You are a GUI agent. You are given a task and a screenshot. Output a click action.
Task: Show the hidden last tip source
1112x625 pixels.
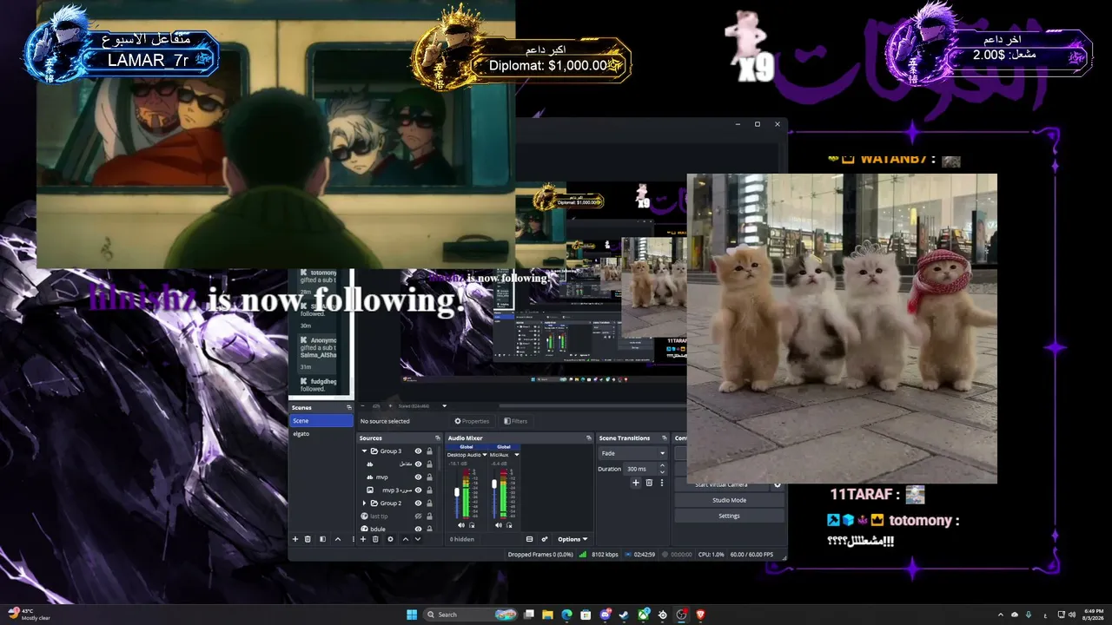(x=418, y=516)
